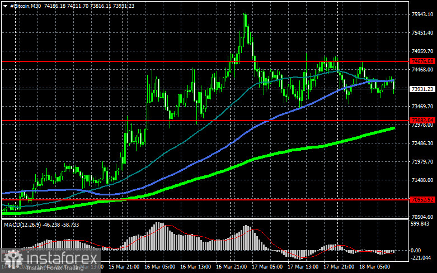The image size is (437, 273).
Task: Select the MACD signal value -58.733
Action: (x=71, y=224)
